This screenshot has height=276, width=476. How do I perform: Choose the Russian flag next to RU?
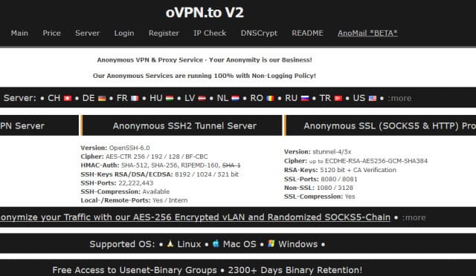305,98
